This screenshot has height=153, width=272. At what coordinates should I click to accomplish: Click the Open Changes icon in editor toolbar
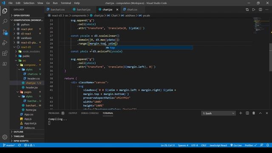click(x=247, y=9)
